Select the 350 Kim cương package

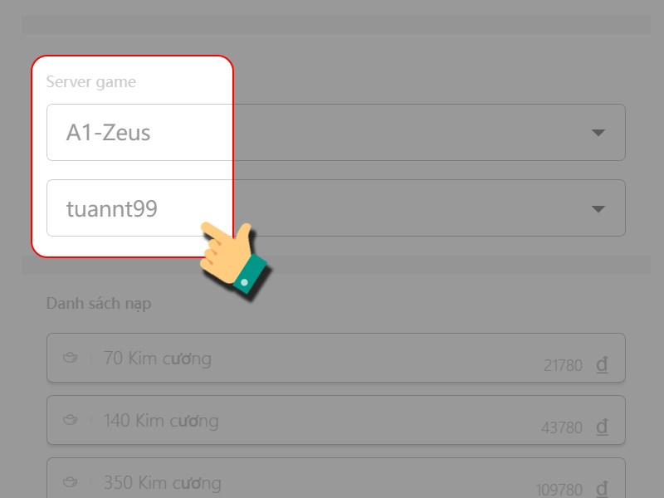pyautogui.click(x=332, y=480)
